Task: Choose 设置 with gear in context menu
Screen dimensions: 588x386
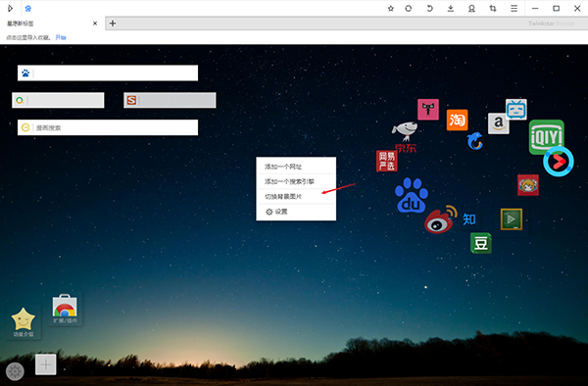Action: click(296, 212)
